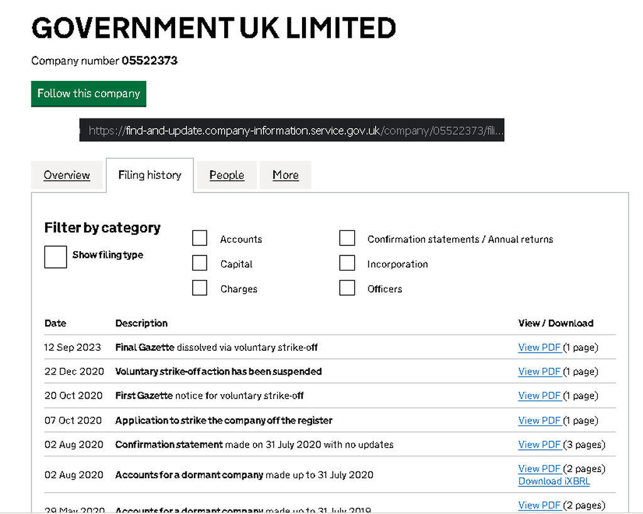Open the Overview tab
The image size is (643, 514).
pos(67,175)
